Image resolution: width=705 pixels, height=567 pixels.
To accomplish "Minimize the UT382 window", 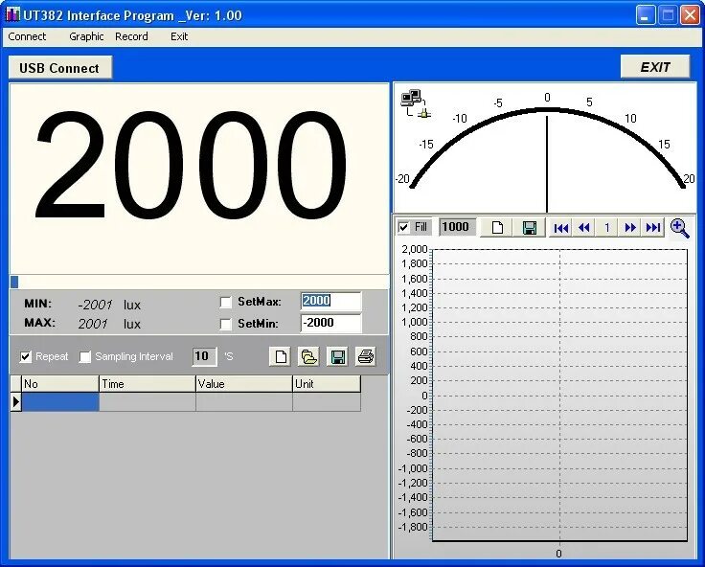I will [x=646, y=15].
